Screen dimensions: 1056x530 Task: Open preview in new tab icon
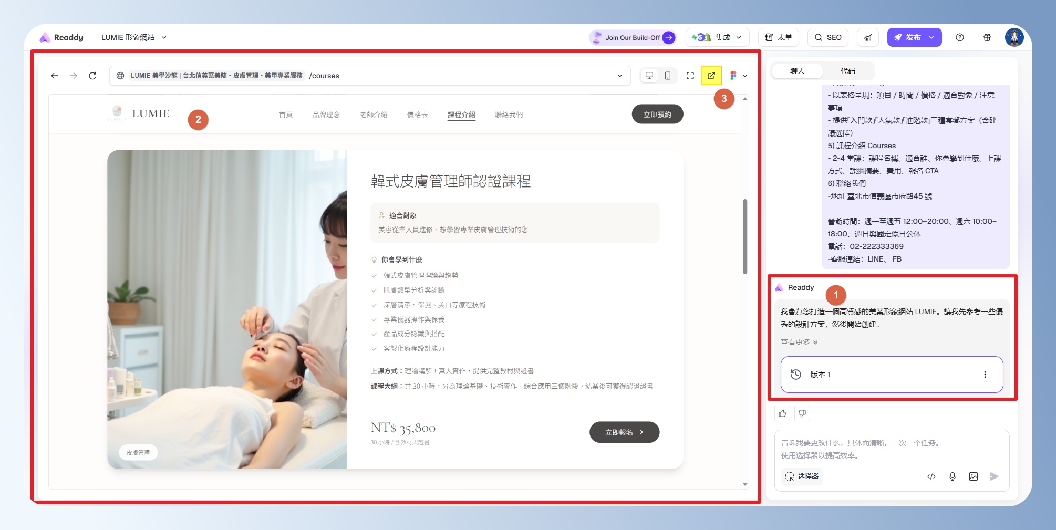point(711,76)
